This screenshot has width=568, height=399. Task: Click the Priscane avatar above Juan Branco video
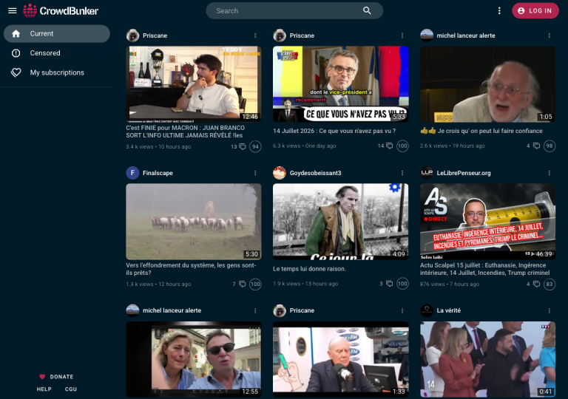tap(132, 35)
